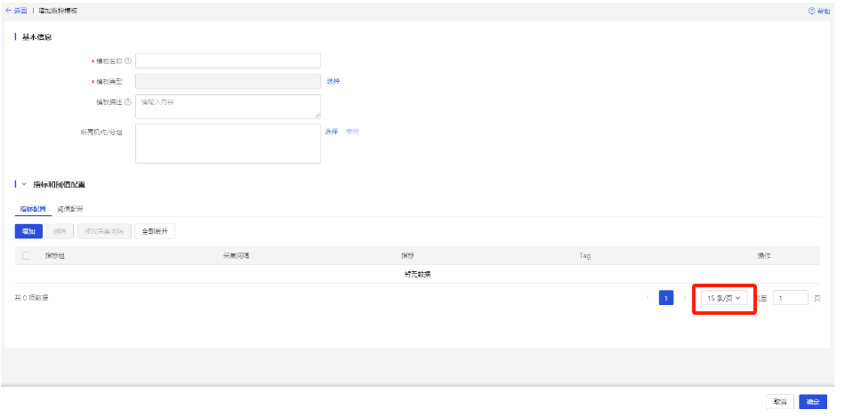Click the help icon beside 模板名称
The height and width of the screenshot is (418, 845).
[x=128, y=61]
